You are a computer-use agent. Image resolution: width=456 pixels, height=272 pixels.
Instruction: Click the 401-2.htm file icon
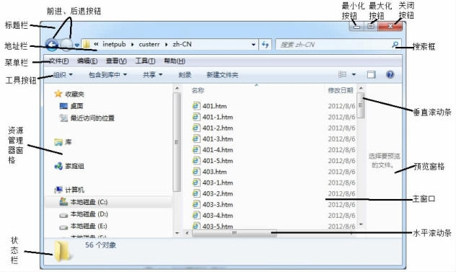[196, 128]
